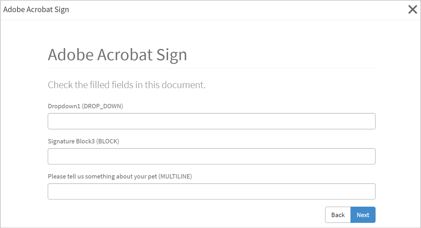Click the word MULTILINE in the third label
Viewport: 421px width, 228px height.
click(176, 177)
